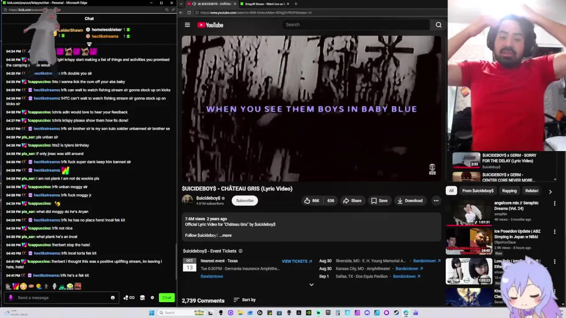Open a new browser tab with plus button
Image resolution: width=566 pixels, height=318 pixels.
click(296, 4)
